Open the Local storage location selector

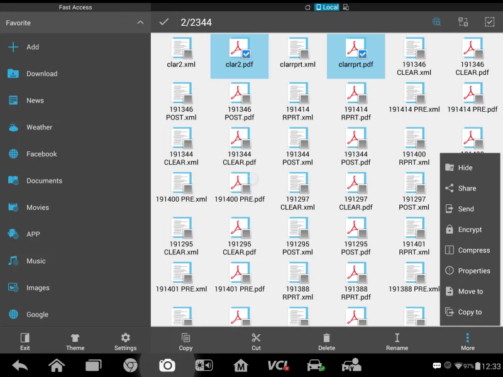click(x=327, y=8)
